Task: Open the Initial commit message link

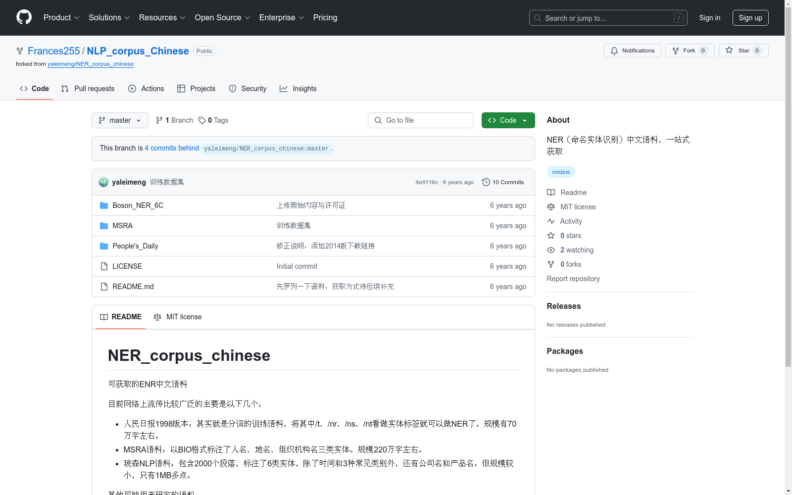Action: (x=297, y=266)
